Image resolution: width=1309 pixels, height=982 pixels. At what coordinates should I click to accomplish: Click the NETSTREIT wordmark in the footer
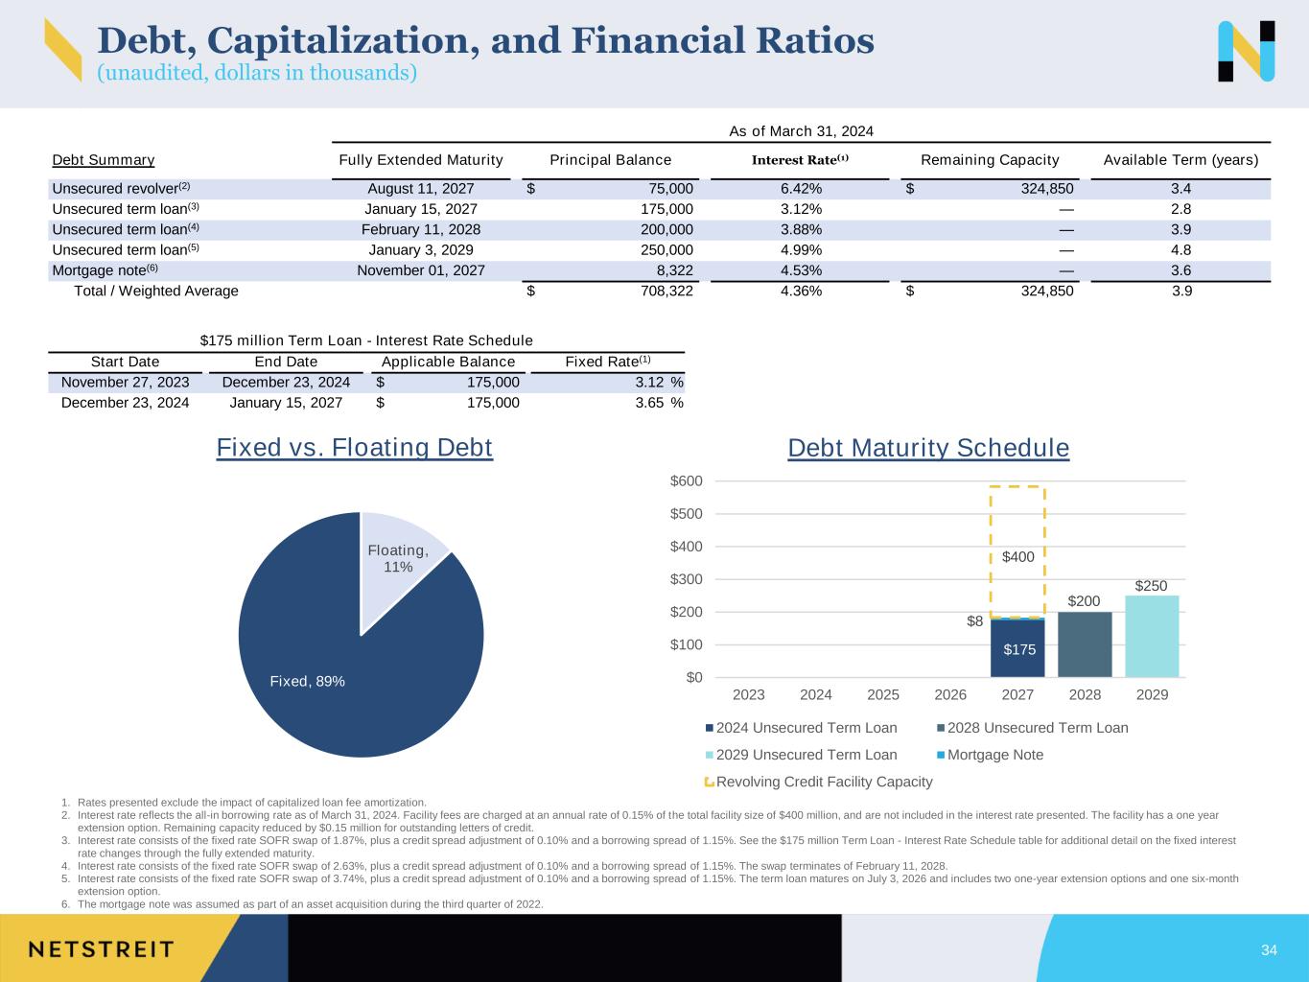coord(101,949)
